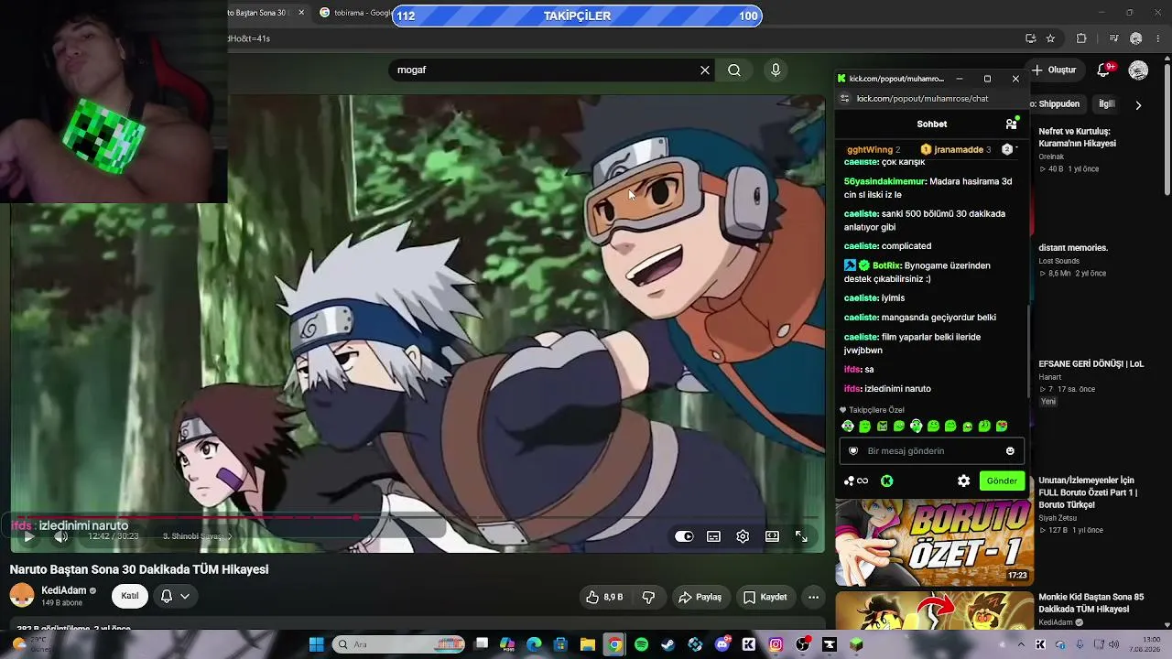Image resolution: width=1172 pixels, height=659 pixels.
Task: Open the KediAdam channel link
Action: 64,590
